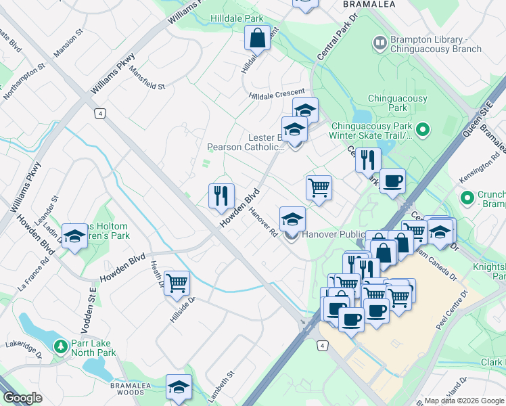
Task: Select the grocery cart marker on Hillside Dr
Action: (x=177, y=284)
